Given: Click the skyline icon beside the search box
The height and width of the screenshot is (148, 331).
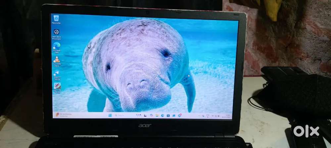Looking at the screenshot, I should [139, 115].
